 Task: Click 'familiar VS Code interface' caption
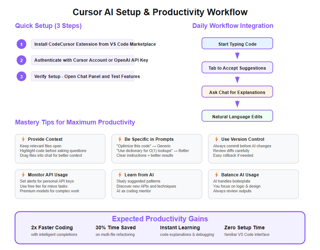coord(247,234)
